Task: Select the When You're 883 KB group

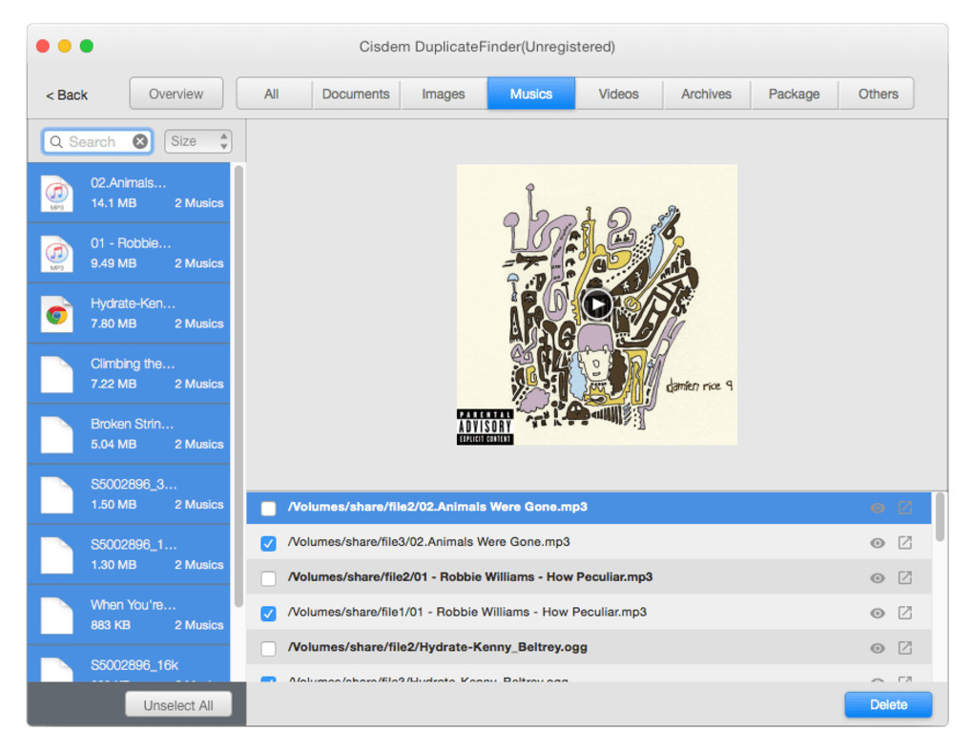Action: coord(129,615)
